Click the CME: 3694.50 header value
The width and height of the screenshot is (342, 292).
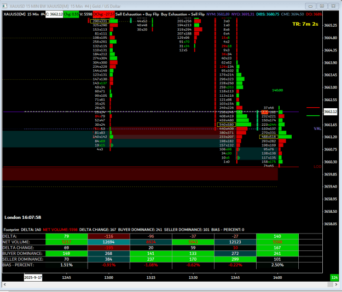293,14
